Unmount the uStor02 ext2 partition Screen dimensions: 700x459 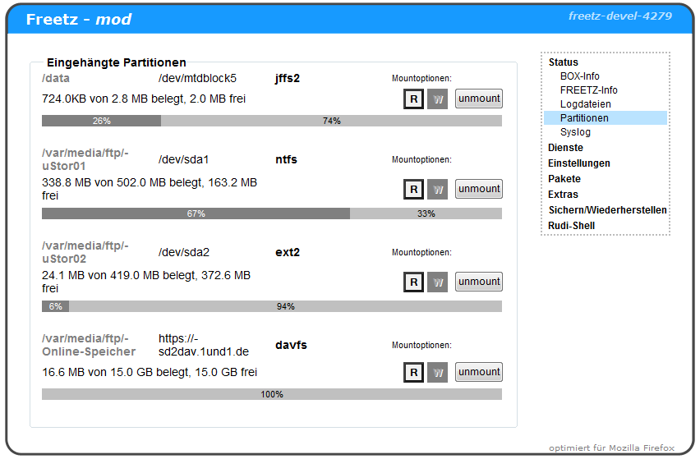click(479, 282)
